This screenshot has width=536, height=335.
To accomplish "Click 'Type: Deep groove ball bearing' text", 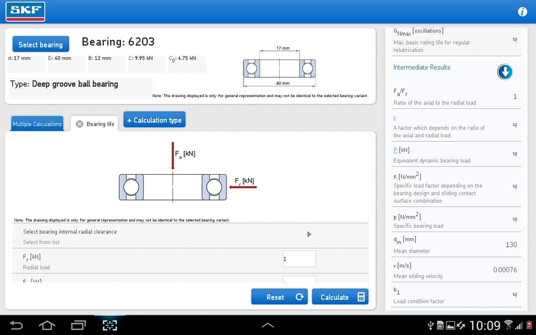I will (x=64, y=84).
